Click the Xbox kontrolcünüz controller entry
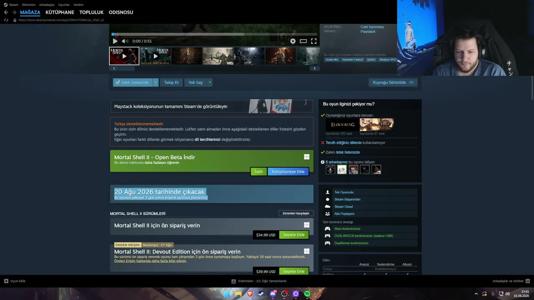The image size is (534, 300). 370,229
